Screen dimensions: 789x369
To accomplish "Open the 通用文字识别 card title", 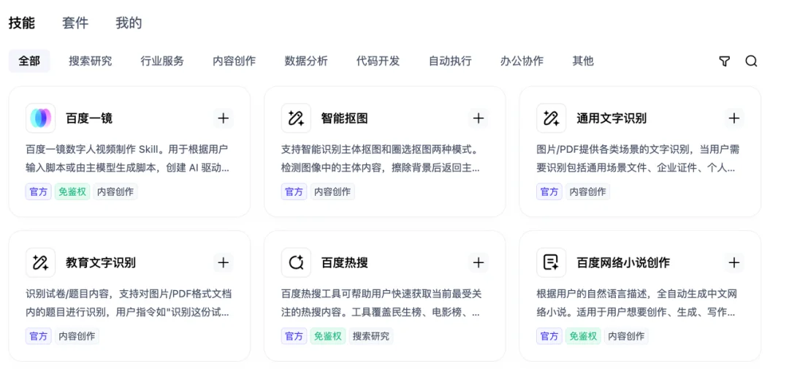I will (x=611, y=119).
